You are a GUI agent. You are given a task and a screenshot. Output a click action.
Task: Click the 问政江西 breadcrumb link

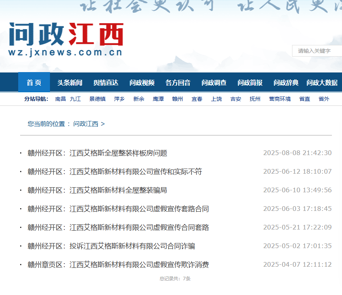tap(86, 124)
